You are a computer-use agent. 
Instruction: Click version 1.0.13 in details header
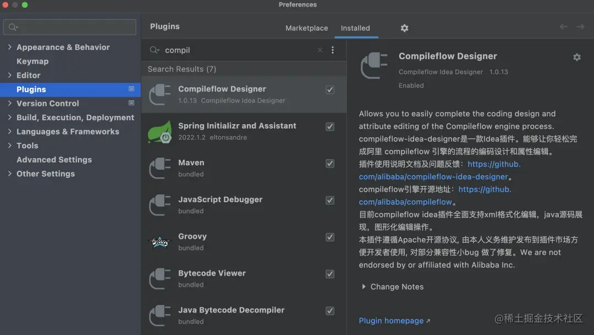(x=498, y=72)
